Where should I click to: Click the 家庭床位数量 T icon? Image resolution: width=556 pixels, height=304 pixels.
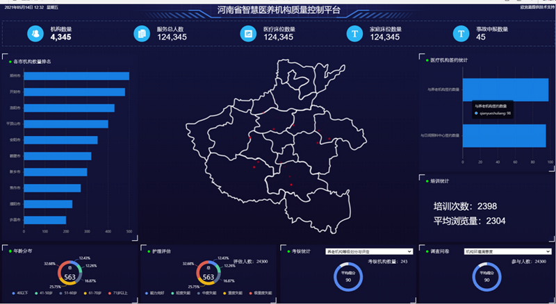pos(354,33)
